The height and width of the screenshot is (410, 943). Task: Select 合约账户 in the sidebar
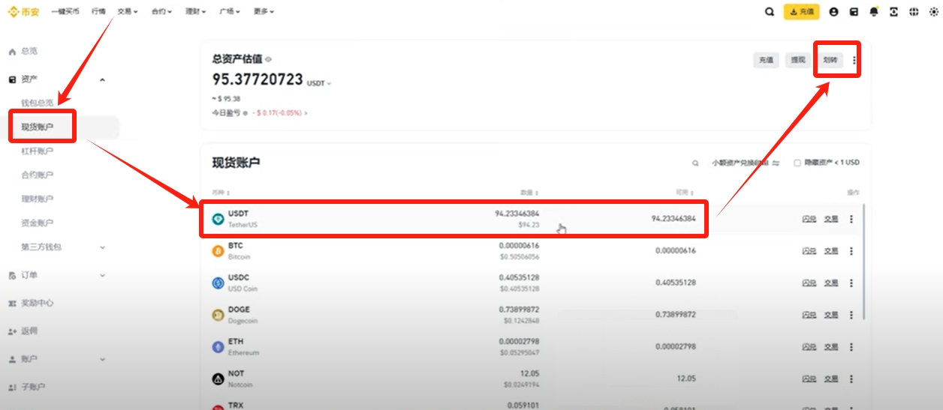click(38, 175)
